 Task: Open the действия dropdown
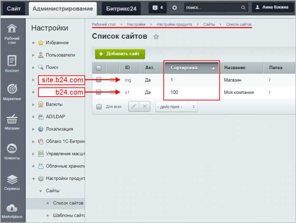pyautogui.click(x=176, y=107)
